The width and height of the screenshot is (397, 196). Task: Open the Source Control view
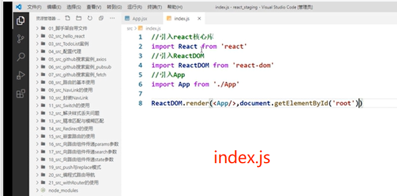pyautogui.click(x=20, y=39)
